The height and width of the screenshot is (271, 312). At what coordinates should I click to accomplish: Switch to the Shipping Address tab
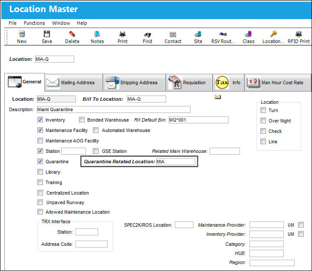click(x=135, y=83)
